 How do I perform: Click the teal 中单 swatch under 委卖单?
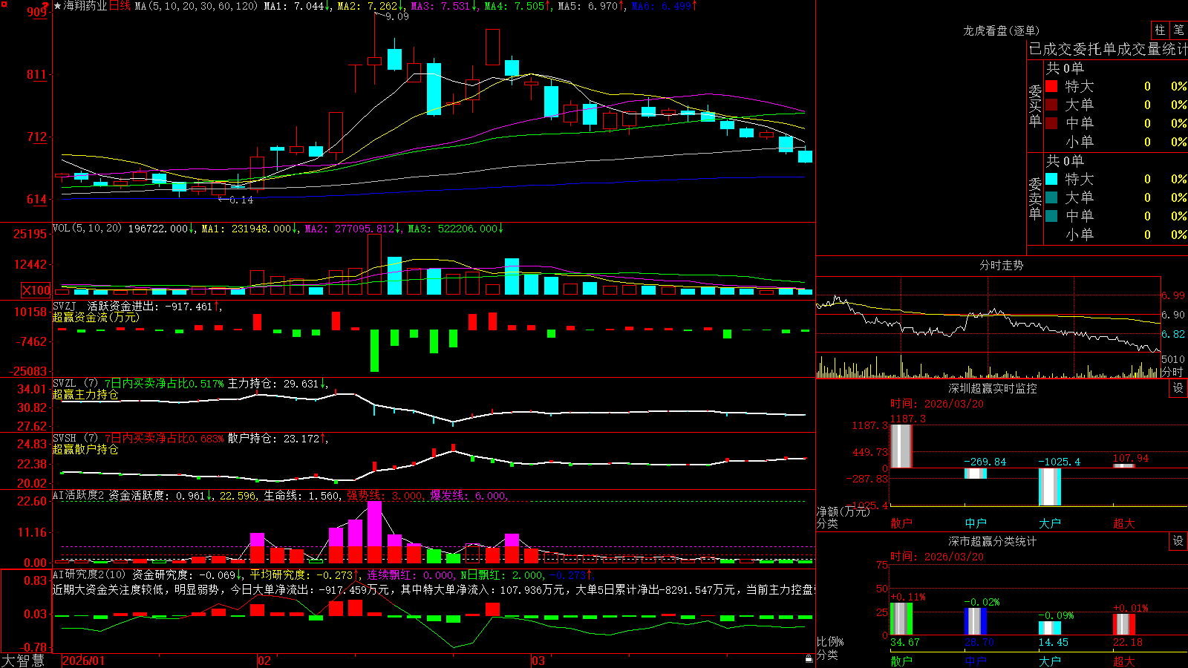pos(1051,216)
